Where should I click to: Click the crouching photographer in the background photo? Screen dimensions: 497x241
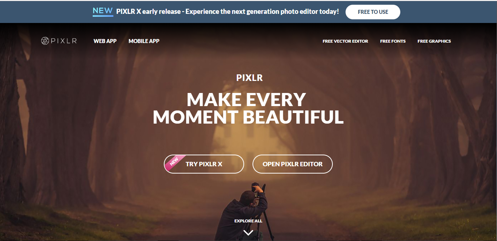coord(241,214)
